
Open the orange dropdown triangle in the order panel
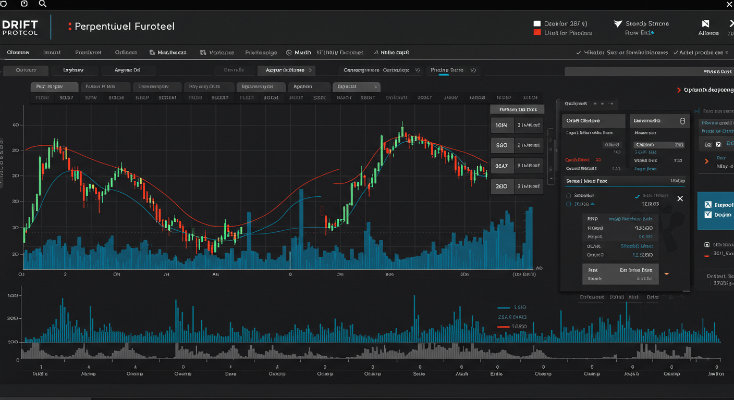(666, 273)
